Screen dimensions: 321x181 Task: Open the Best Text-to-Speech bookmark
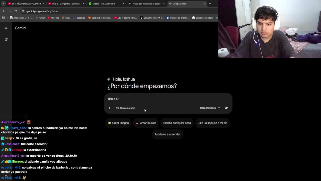(x=100, y=18)
